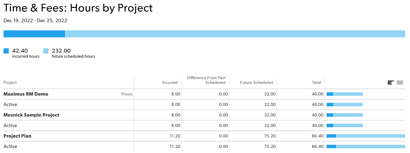Click the future scheduled segment of summary bar
Viewport: 410px width, 153px height.
(x=235, y=34)
